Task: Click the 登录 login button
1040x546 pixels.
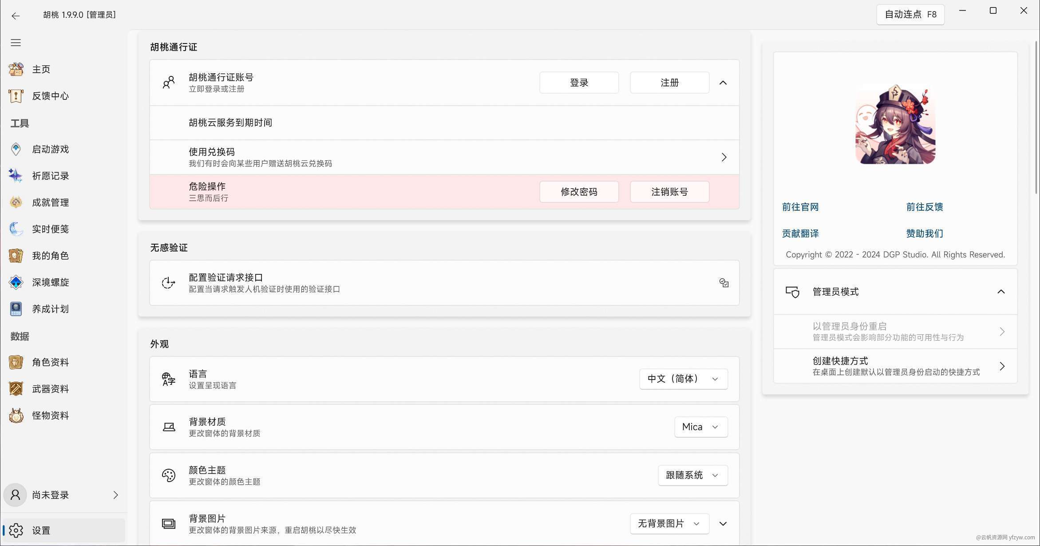Action: pos(579,83)
